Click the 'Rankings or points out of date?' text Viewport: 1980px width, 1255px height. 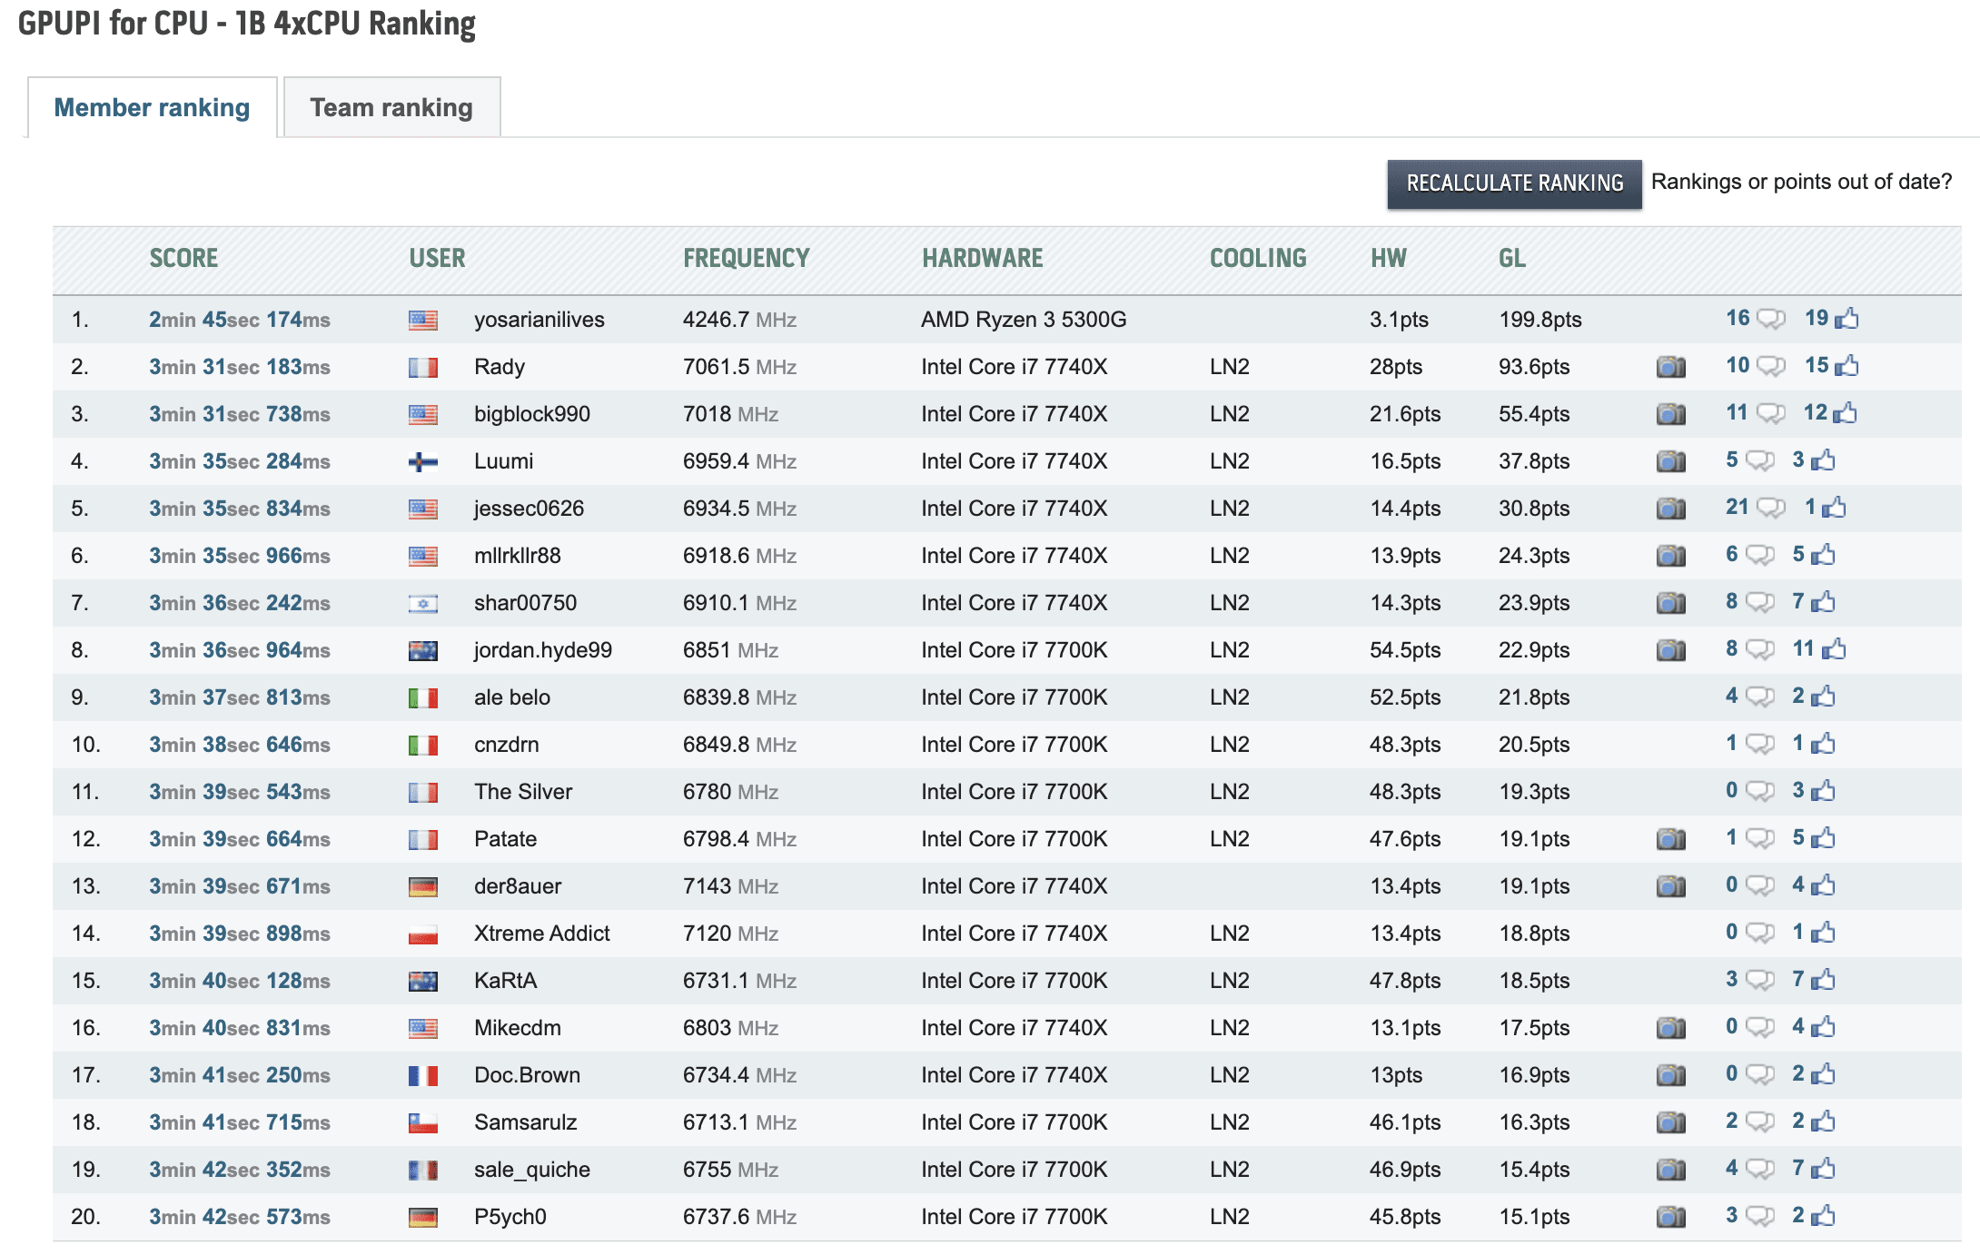[x=1801, y=182]
